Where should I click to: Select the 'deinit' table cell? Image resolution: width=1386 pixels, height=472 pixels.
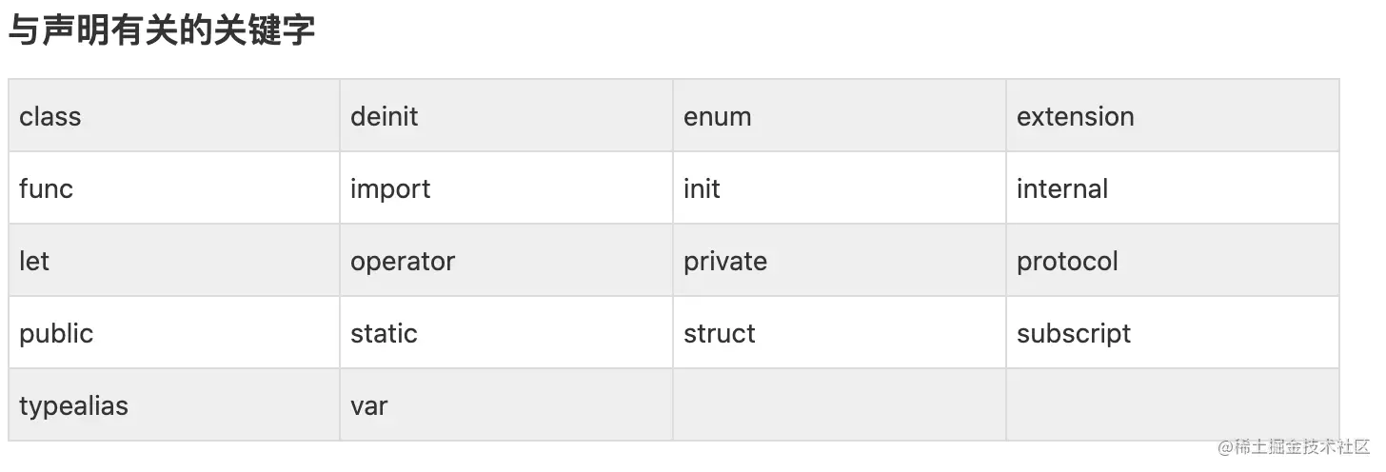tap(506, 116)
